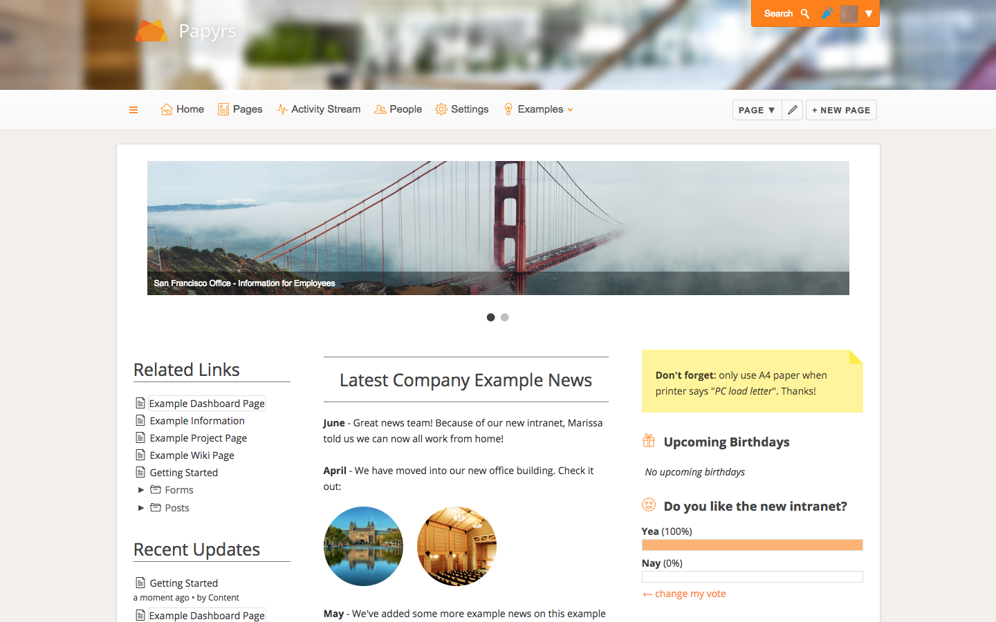
Task: Open the Example Wiki Page link
Action: [192, 455]
